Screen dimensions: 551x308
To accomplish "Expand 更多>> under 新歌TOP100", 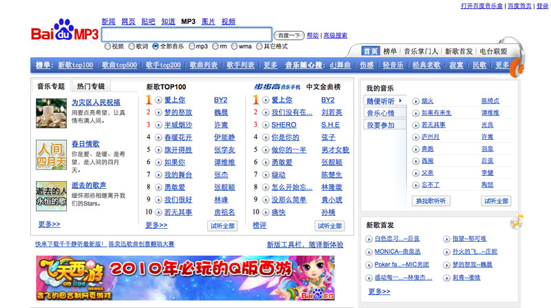I will click(156, 225).
